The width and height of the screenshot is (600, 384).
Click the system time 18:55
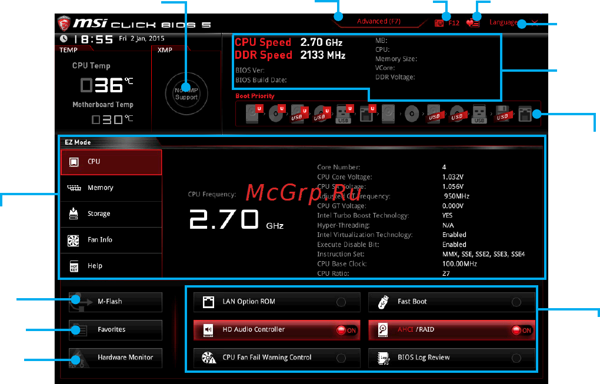pos(94,39)
